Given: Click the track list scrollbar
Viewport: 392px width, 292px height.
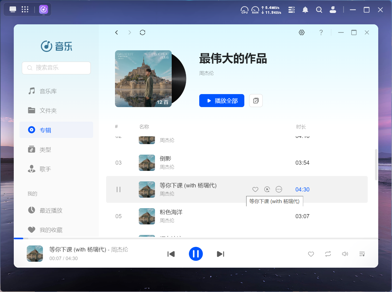Looking at the screenshot, I should pyautogui.click(x=376, y=164).
